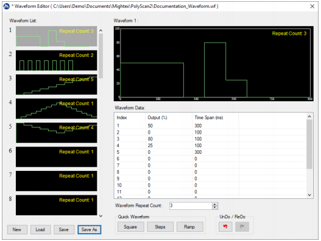
Task: Increase Waveform Repeat Count with up arrow
Action: [214, 204]
